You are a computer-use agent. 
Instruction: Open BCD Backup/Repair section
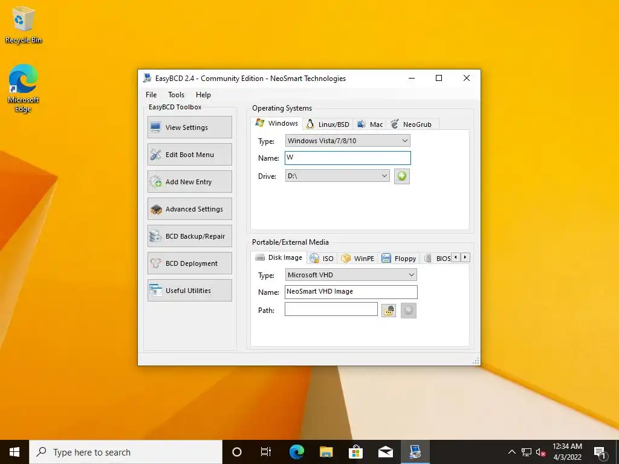point(189,236)
